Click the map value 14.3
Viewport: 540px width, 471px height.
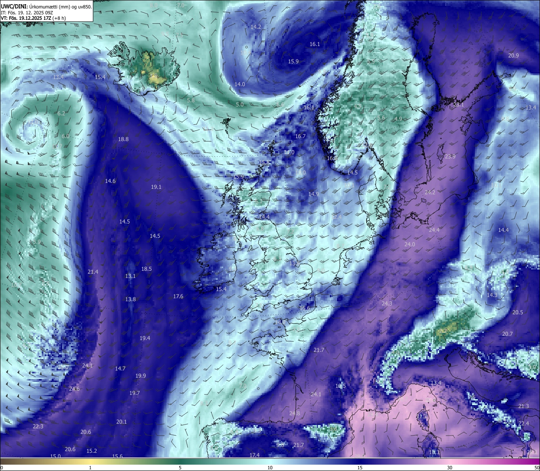pyautogui.click(x=492, y=295)
